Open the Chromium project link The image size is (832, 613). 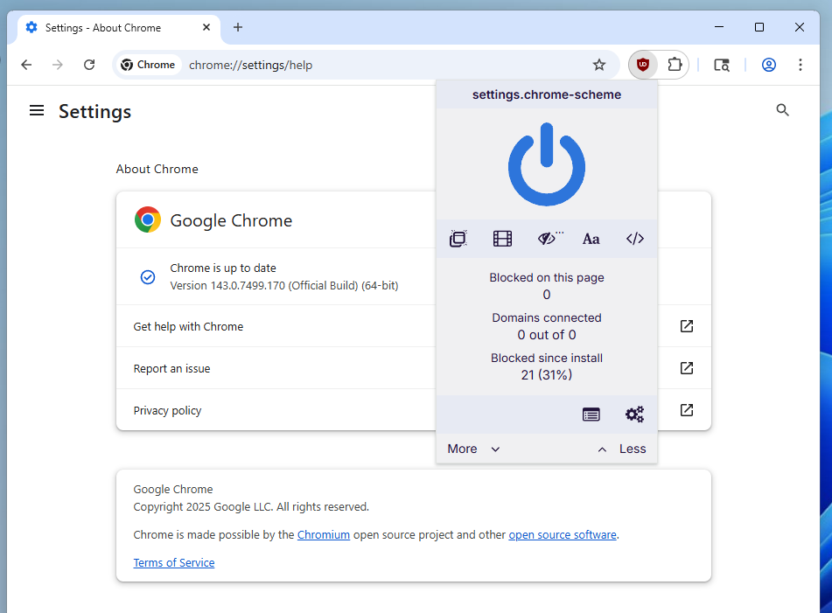click(324, 534)
